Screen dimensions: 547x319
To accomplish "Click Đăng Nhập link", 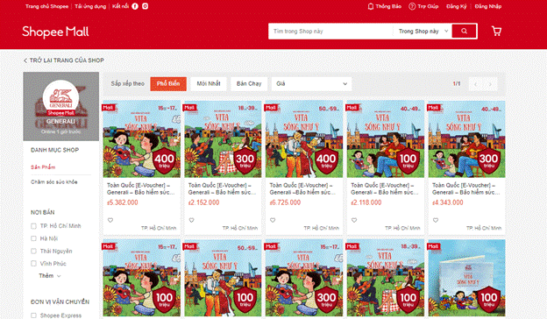I will pos(488,6).
